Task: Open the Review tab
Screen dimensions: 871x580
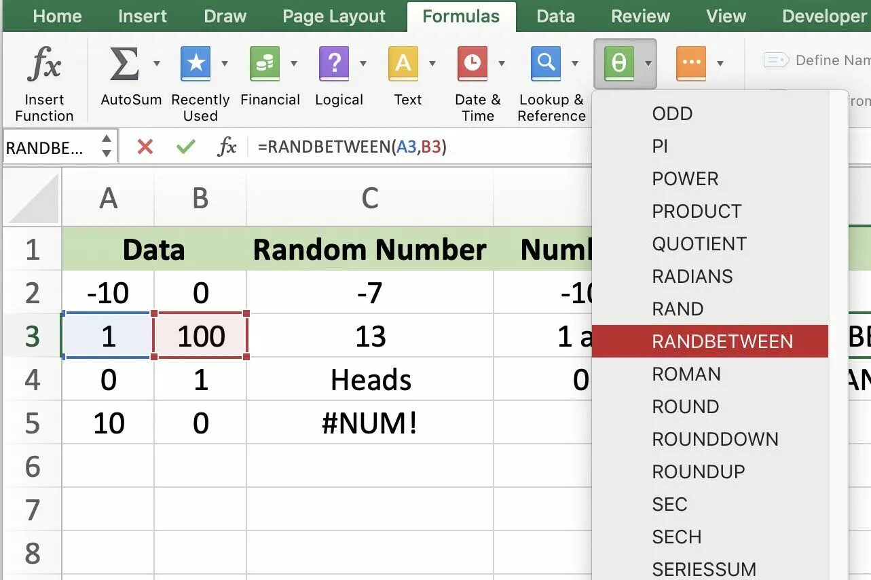Action: pyautogui.click(x=640, y=16)
